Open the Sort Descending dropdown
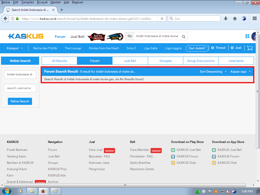This screenshot has height=195, width=260. 213,72
